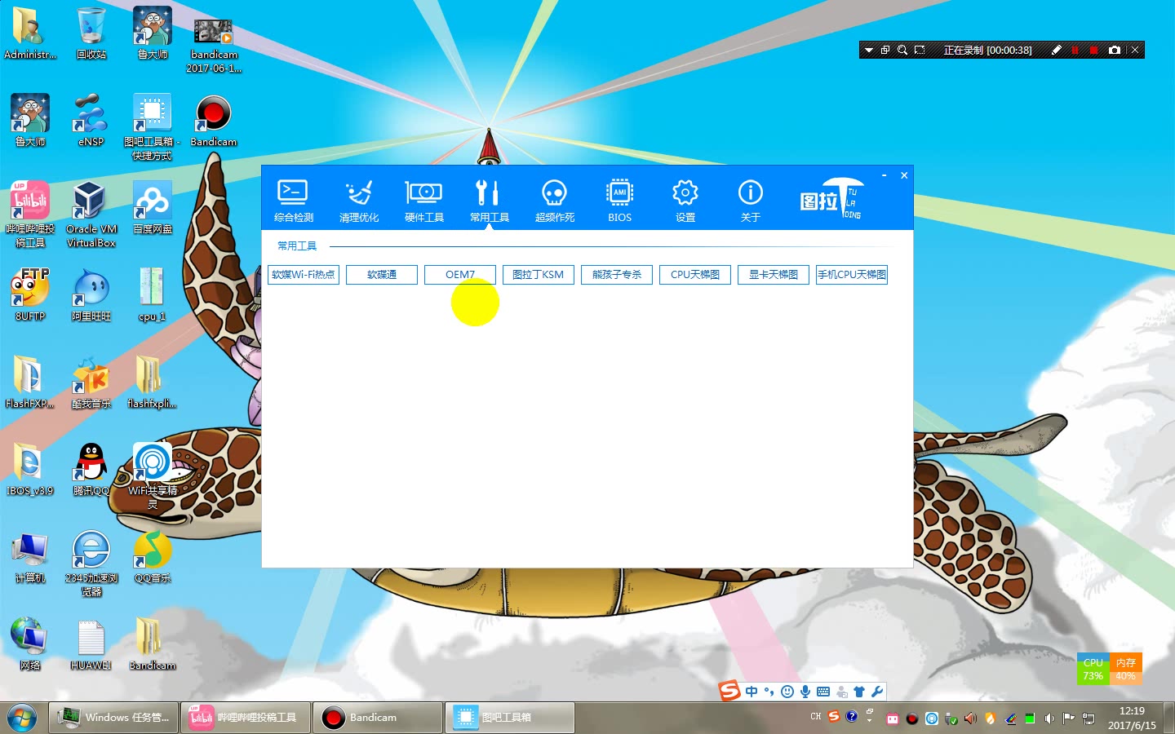1175x734 pixels.
Task: Select the Oracle VM VirtualBox desktop icon
Action: tap(91, 214)
